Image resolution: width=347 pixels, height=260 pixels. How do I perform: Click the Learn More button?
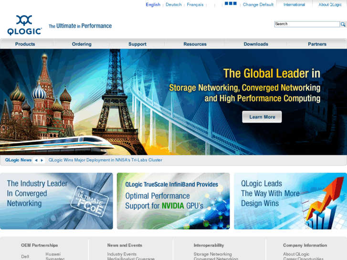pyautogui.click(x=262, y=117)
